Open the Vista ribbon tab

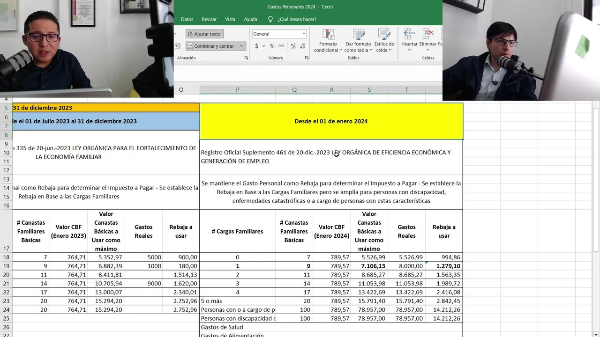click(230, 19)
